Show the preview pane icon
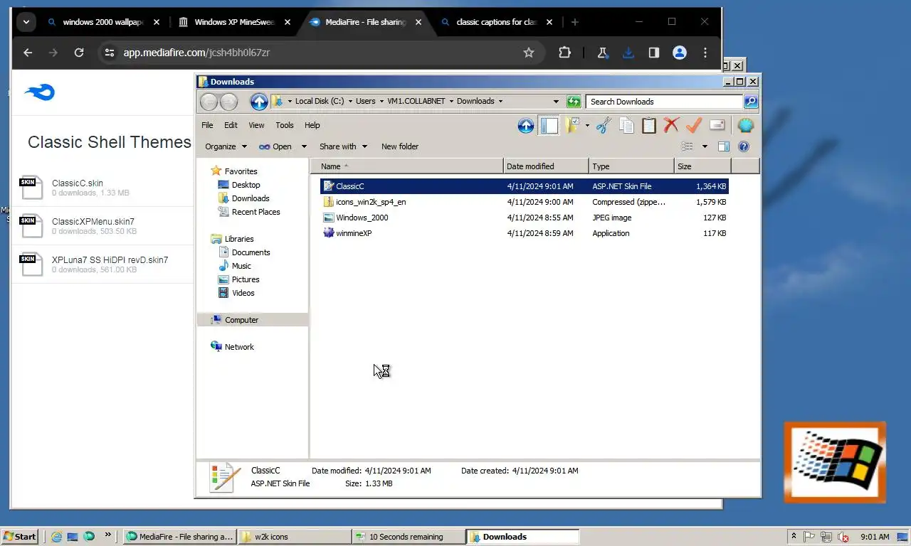This screenshot has height=546, width=911. coord(724,146)
